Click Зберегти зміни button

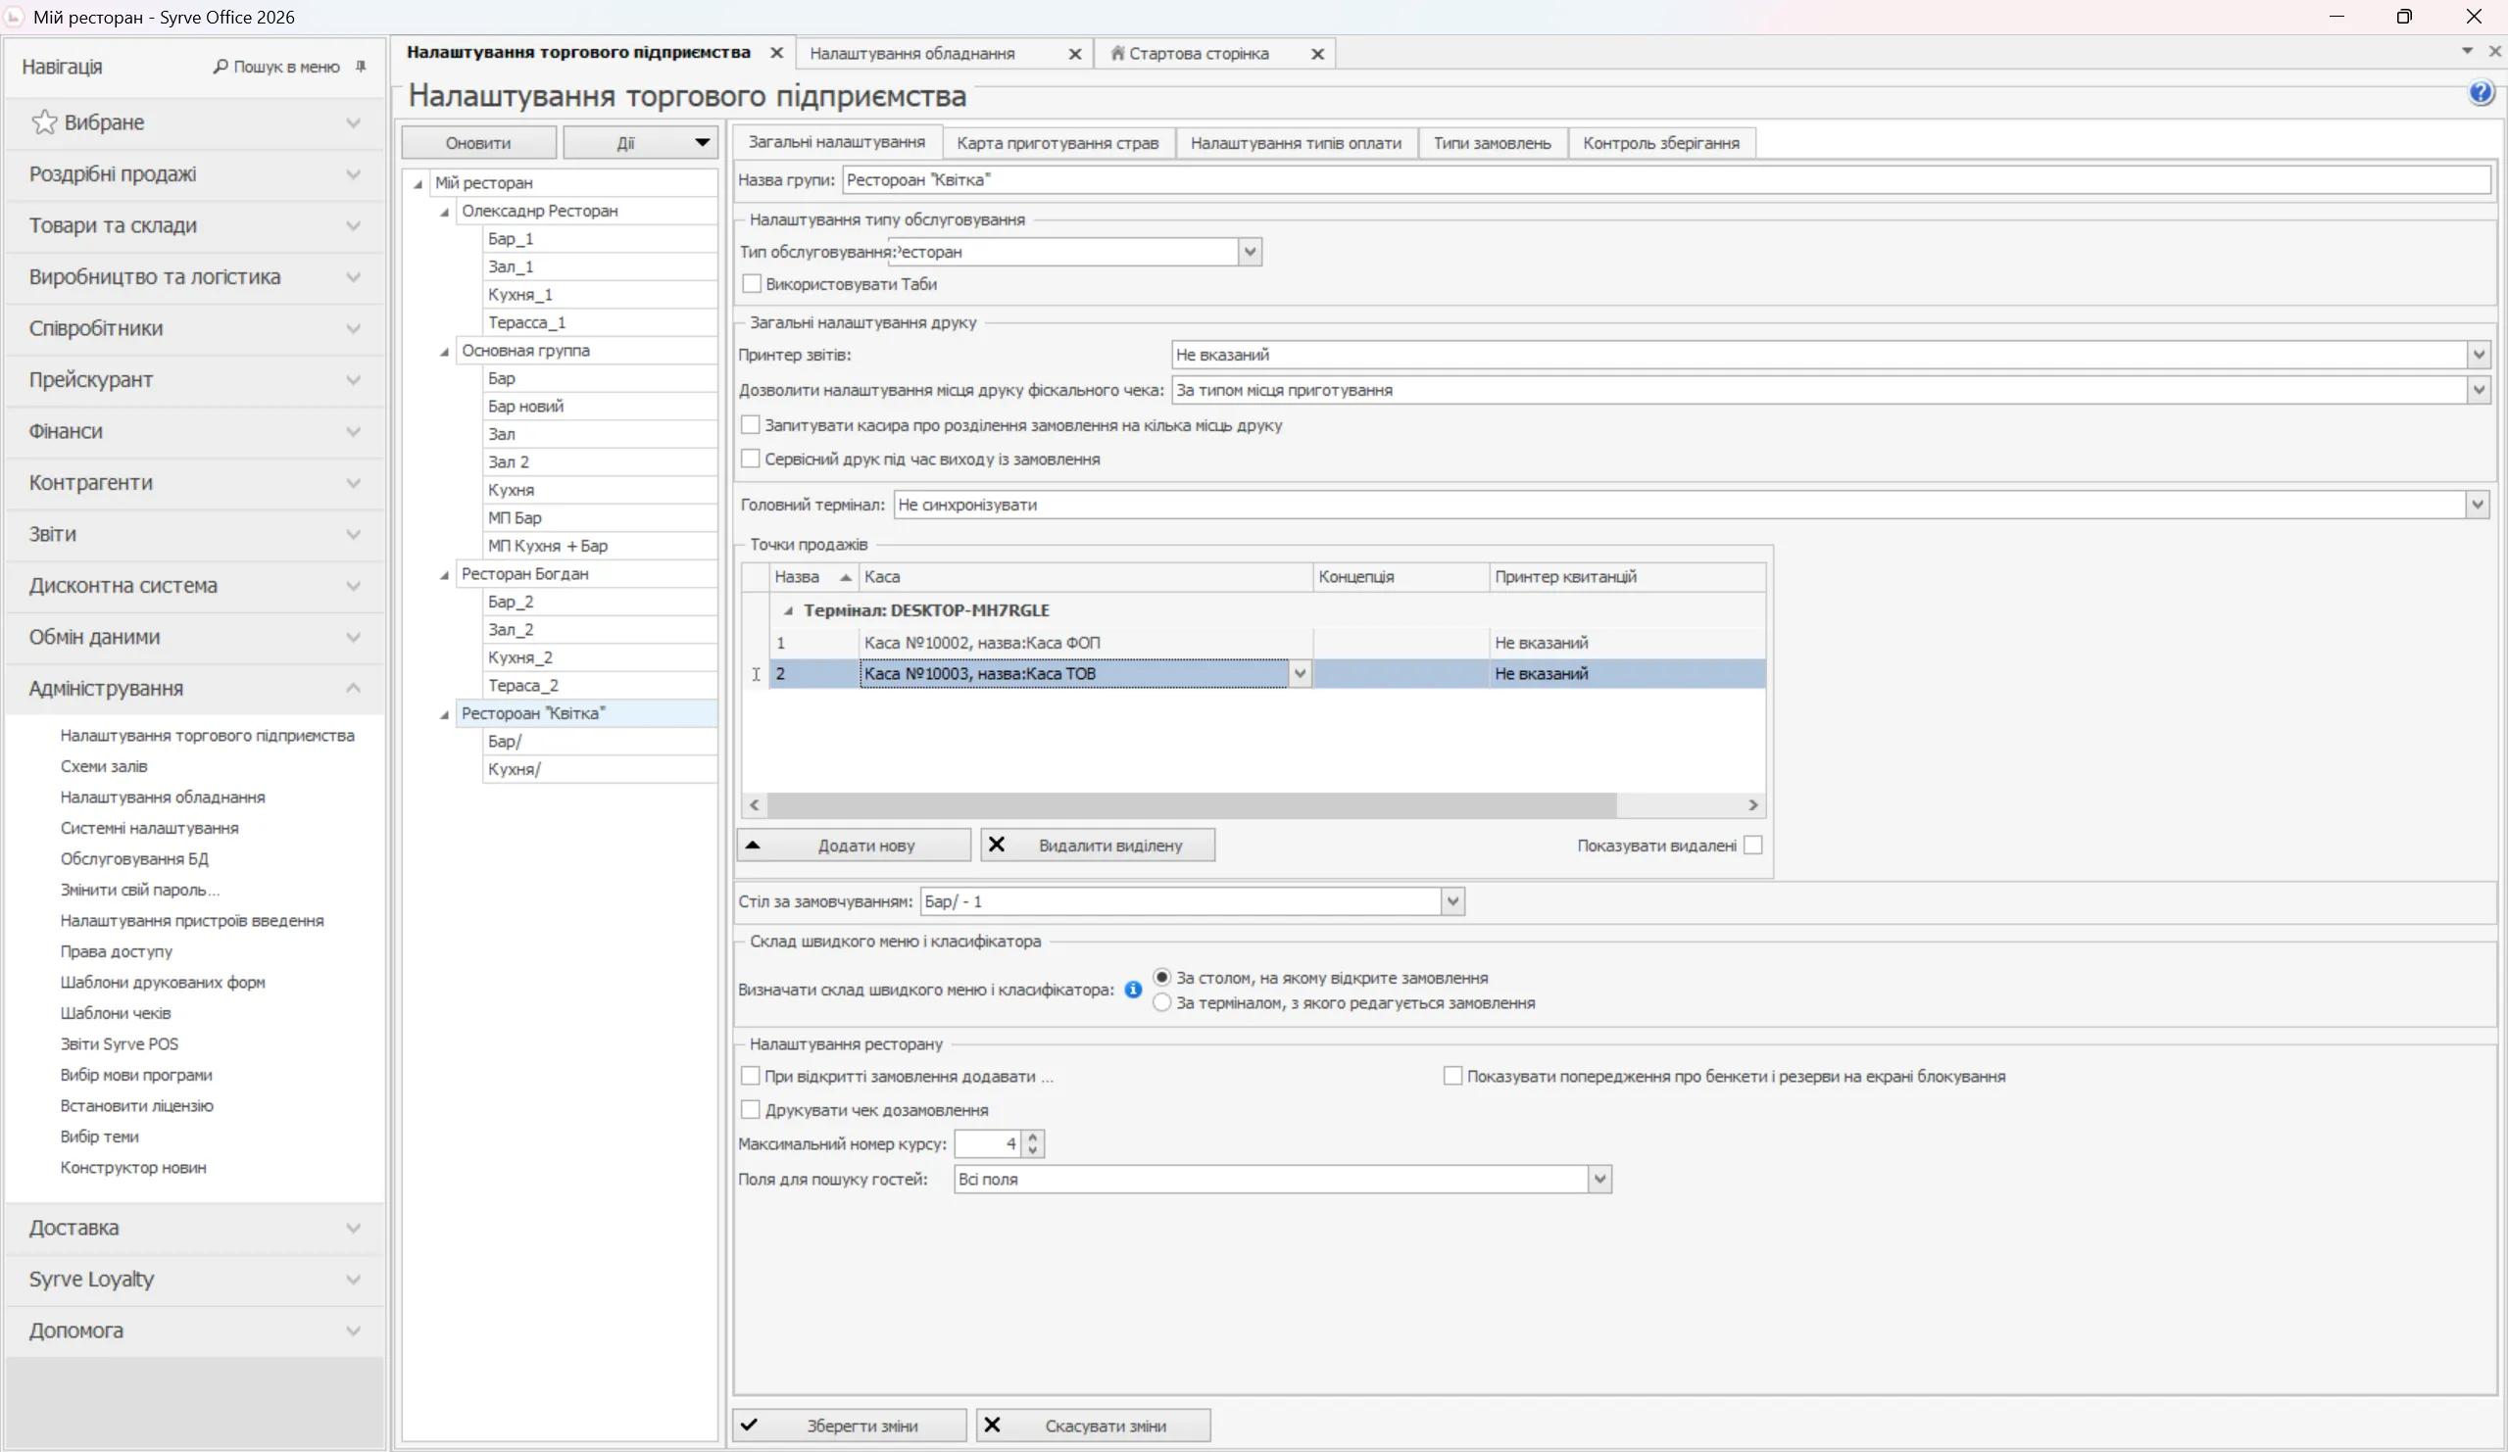(x=850, y=1426)
